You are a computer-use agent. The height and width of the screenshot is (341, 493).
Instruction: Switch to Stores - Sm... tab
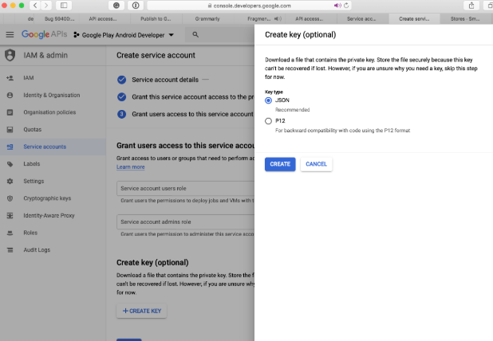point(465,19)
